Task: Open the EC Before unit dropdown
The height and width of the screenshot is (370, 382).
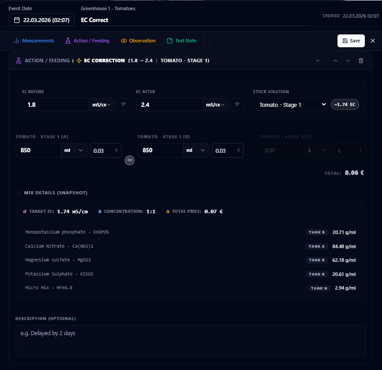Action: coord(102,105)
